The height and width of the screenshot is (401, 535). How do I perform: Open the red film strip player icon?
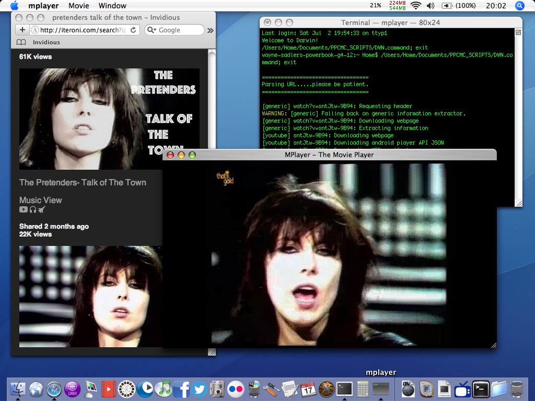(x=109, y=389)
